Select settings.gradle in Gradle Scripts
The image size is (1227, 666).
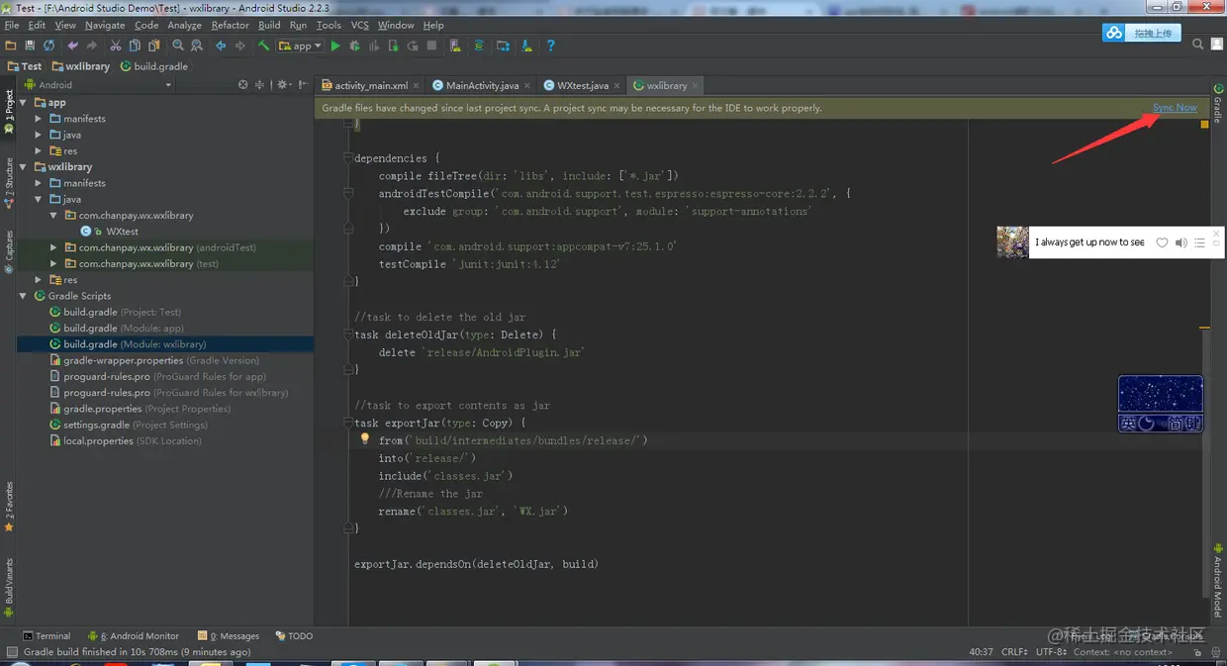pyautogui.click(x=129, y=426)
